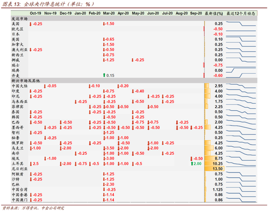Click the 12-month sparkline for 中国澳门
The height and width of the screenshot is (212, 269).
coord(241,200)
